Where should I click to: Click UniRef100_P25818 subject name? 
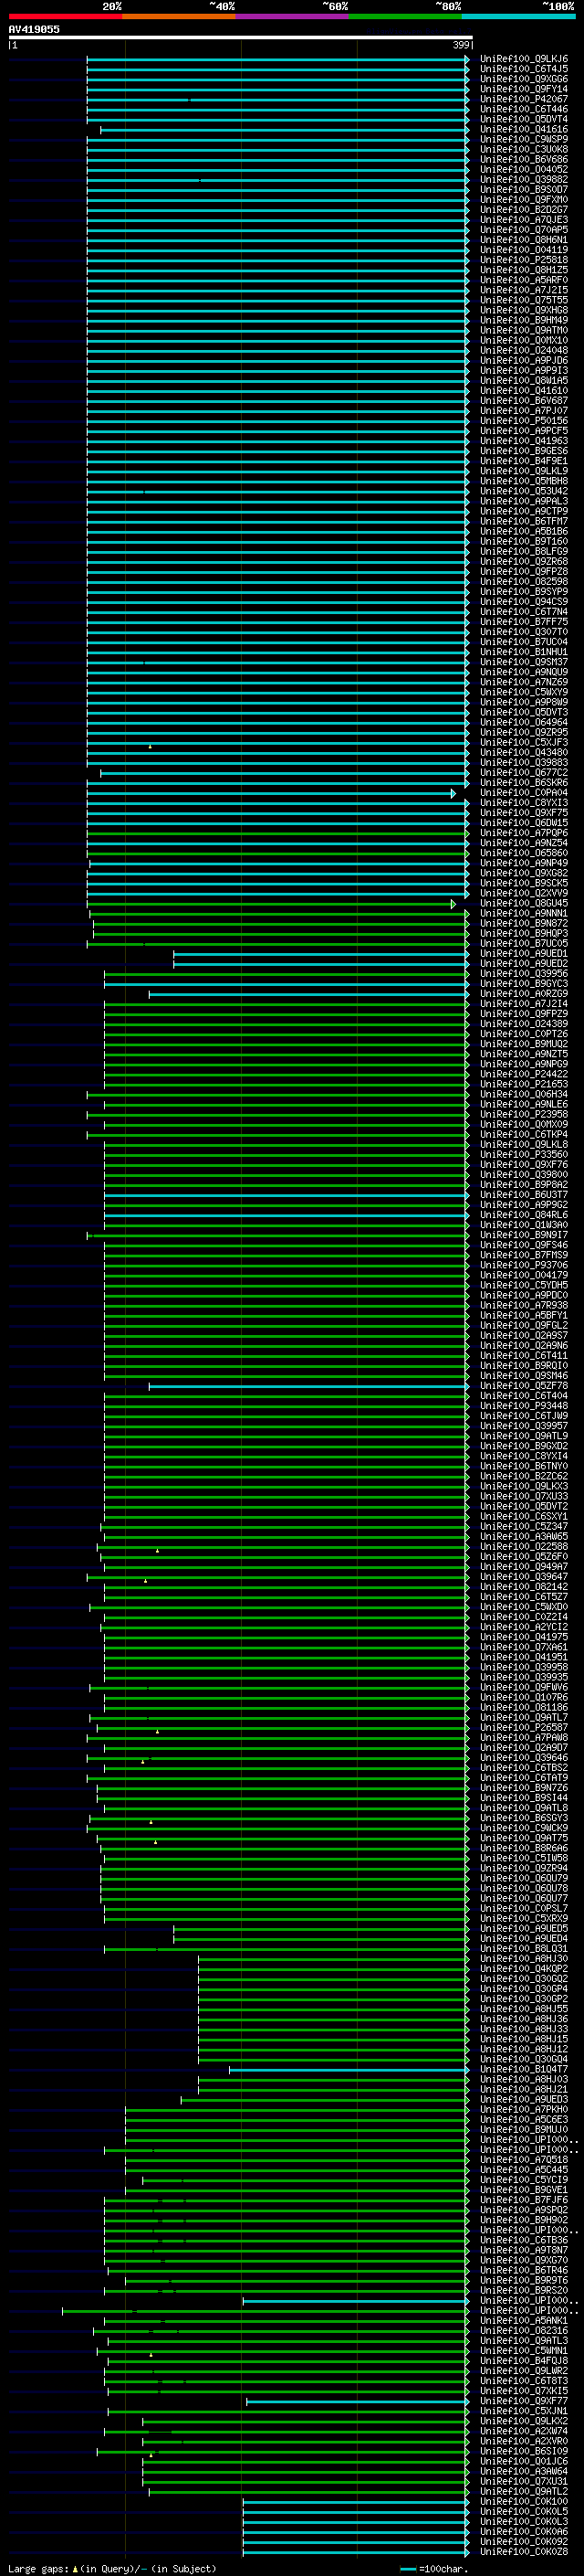click(524, 260)
